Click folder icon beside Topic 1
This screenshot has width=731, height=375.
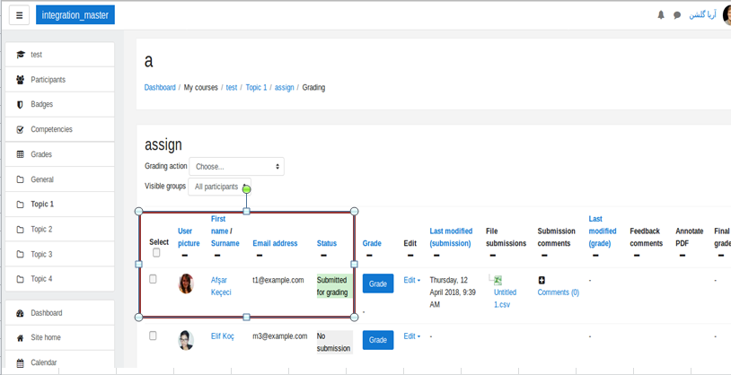pos(20,204)
